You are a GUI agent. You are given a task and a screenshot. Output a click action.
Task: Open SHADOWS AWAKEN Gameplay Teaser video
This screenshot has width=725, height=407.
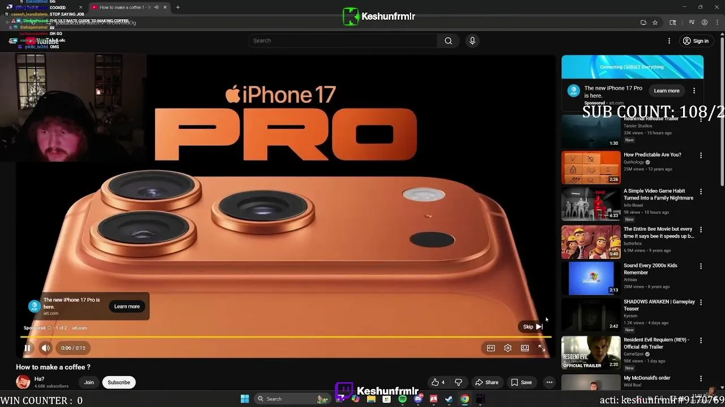coord(591,314)
